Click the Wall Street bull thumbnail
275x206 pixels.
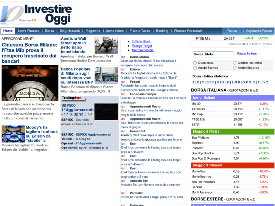pos(106,45)
